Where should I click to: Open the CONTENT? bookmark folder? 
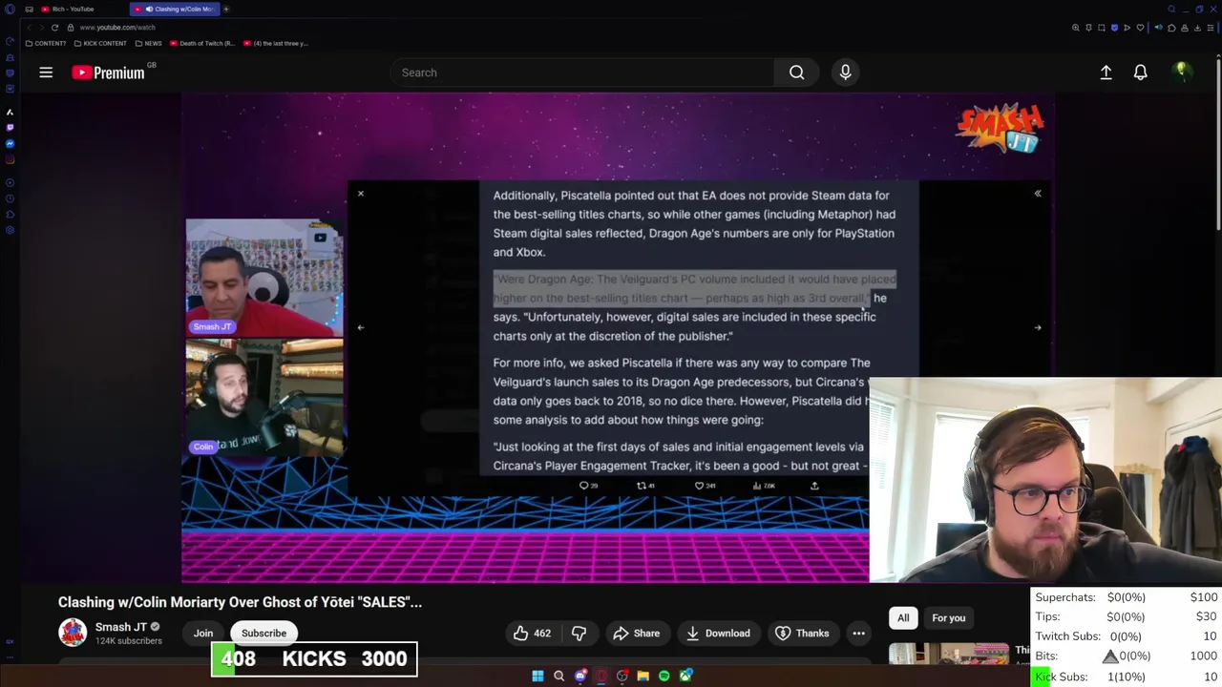point(46,43)
